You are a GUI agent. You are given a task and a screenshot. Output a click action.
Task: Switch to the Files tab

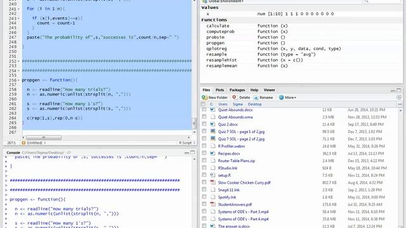tap(206, 90)
